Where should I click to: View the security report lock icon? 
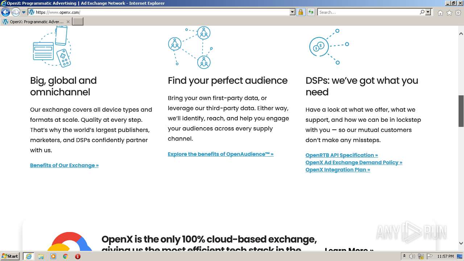tap(301, 12)
